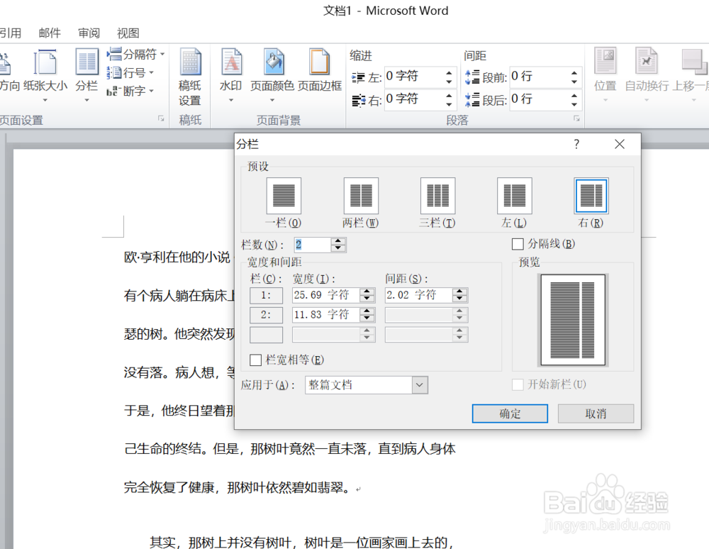The width and height of the screenshot is (709, 549).
Task: Open the 审阅 review tab
Action: pos(89,33)
